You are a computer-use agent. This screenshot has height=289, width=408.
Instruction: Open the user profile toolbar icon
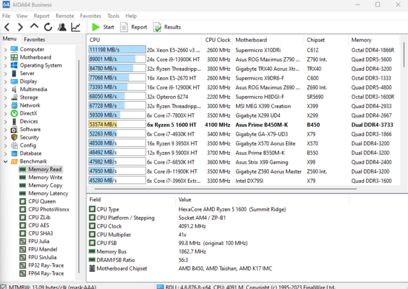(x=62, y=27)
